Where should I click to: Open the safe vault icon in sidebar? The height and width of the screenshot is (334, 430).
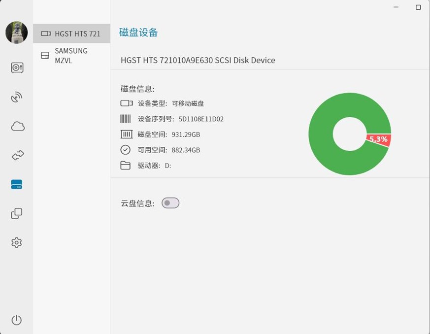(x=17, y=68)
